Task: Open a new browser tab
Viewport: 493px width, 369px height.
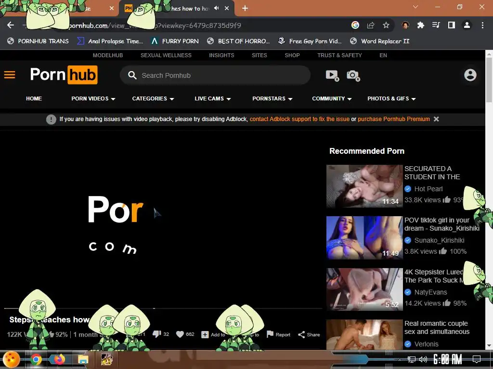Action: tap(245, 9)
